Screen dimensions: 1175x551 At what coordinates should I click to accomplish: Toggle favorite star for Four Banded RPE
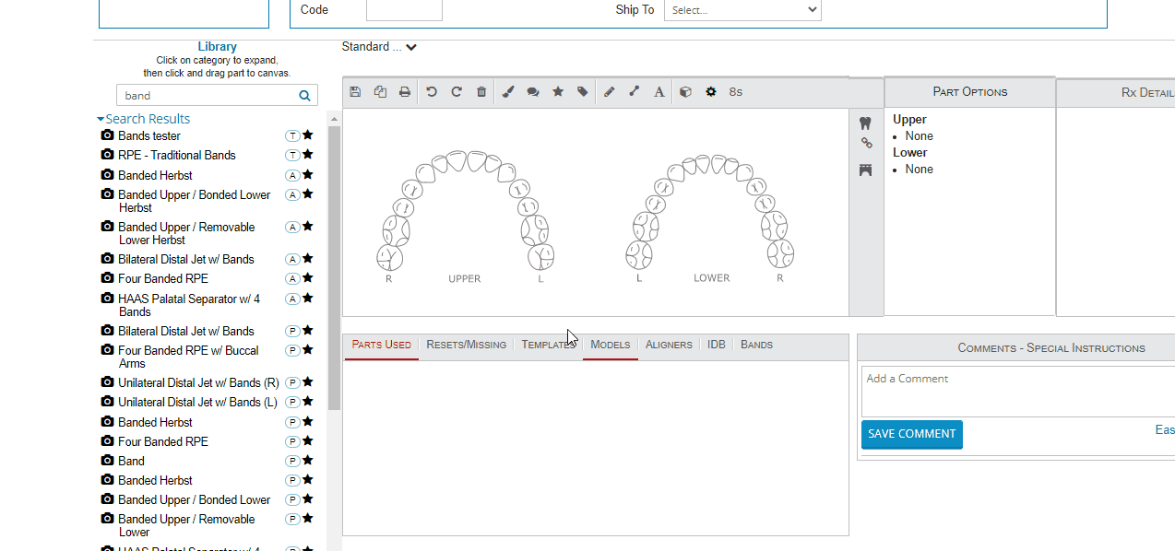(308, 278)
